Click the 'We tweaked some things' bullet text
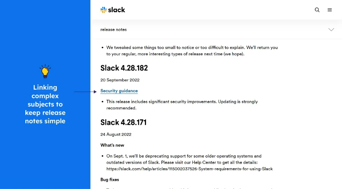 coord(192,51)
